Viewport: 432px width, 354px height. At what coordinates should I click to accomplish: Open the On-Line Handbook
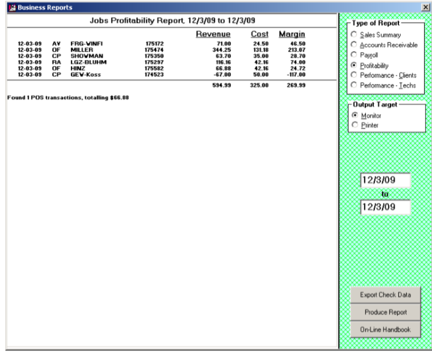(x=385, y=329)
